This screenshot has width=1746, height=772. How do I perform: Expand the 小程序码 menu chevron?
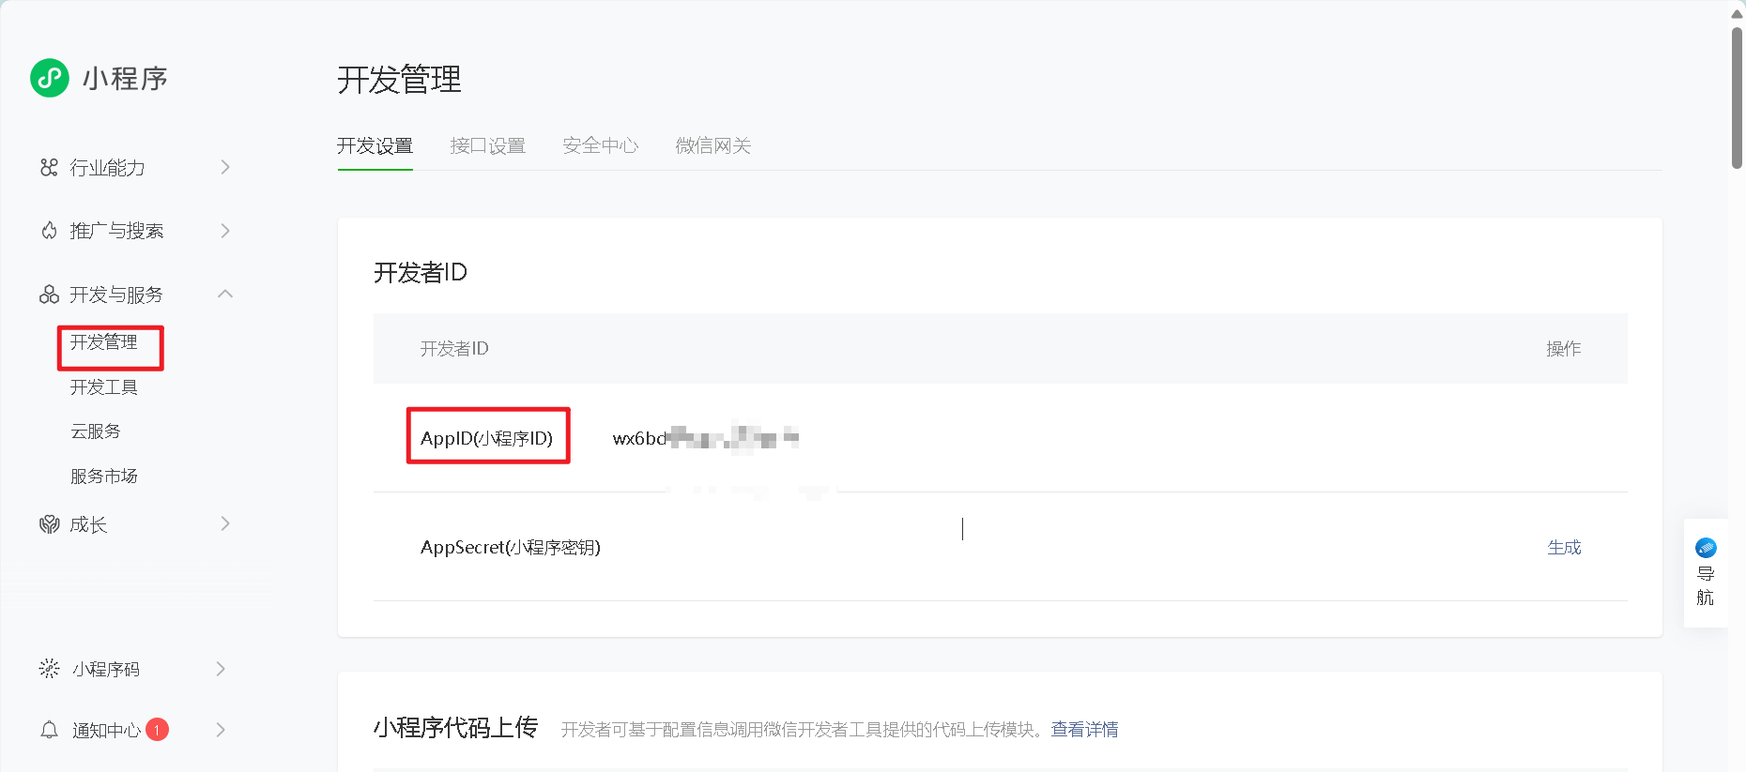[221, 669]
